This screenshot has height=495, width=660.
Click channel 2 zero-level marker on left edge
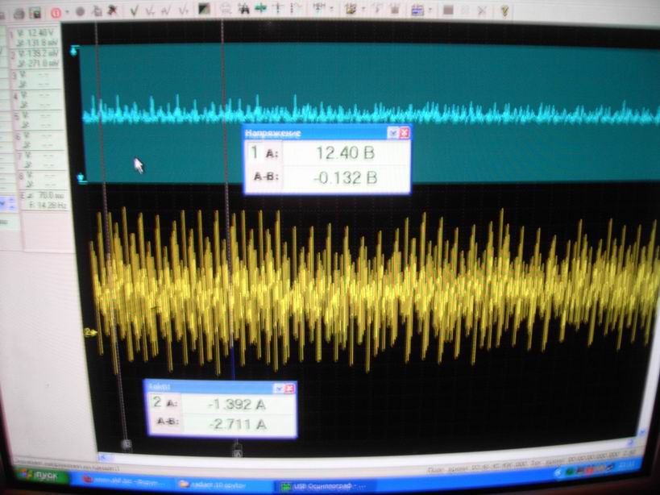pyautogui.click(x=89, y=331)
